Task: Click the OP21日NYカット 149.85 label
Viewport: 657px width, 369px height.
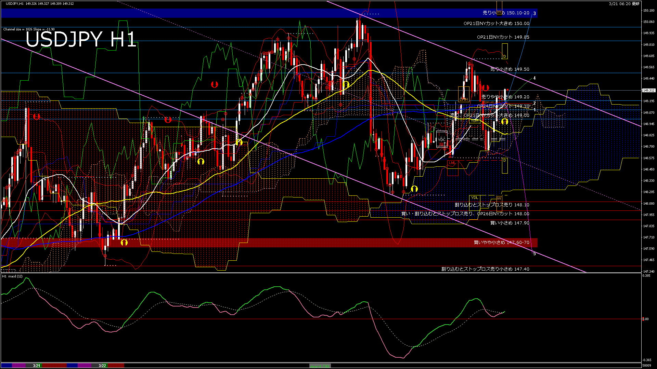Action: [503, 37]
